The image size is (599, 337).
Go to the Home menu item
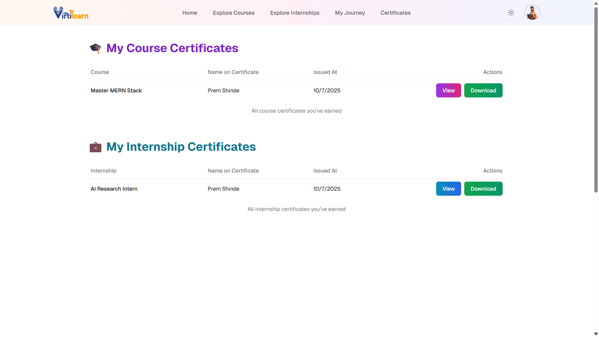click(x=190, y=13)
